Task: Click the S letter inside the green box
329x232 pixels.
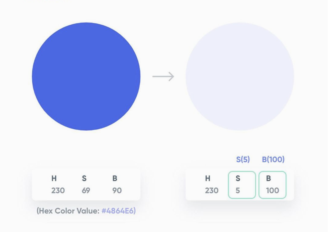Action: pos(238,179)
